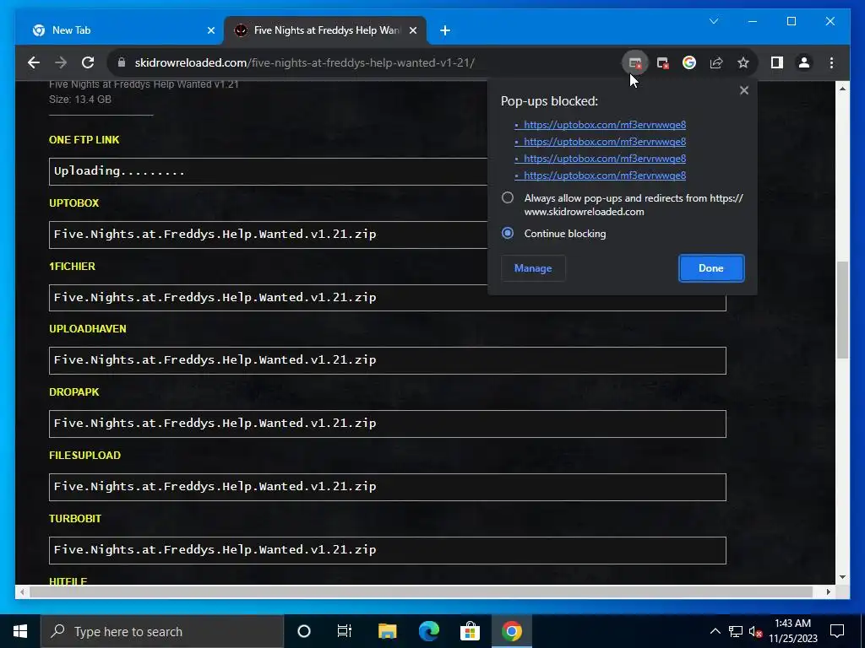Click the UPLOADHAVEN heading text

(87, 329)
